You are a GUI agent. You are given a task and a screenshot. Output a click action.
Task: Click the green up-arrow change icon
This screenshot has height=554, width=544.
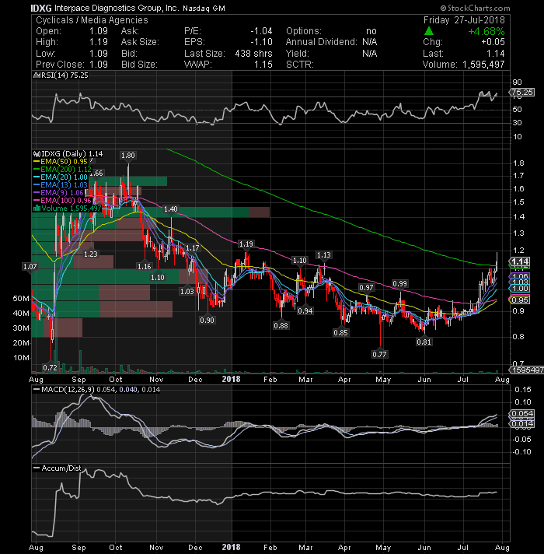(x=429, y=31)
